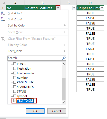
Task: Click the Cancel button
Action: coord(57,111)
